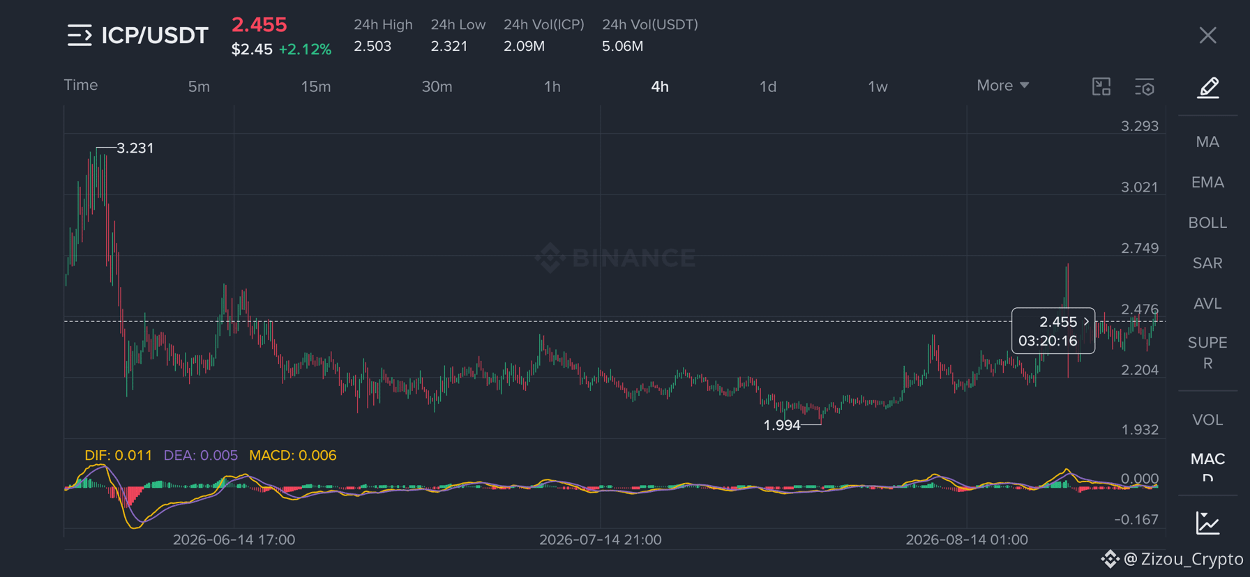Click the 2026-07-14 21:00 date label

click(x=600, y=539)
